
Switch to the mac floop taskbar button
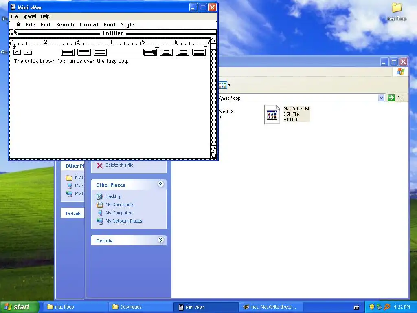click(75, 307)
